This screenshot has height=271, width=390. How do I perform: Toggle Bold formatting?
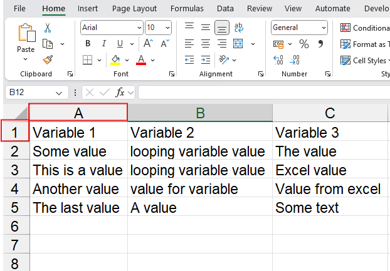[x=88, y=44]
